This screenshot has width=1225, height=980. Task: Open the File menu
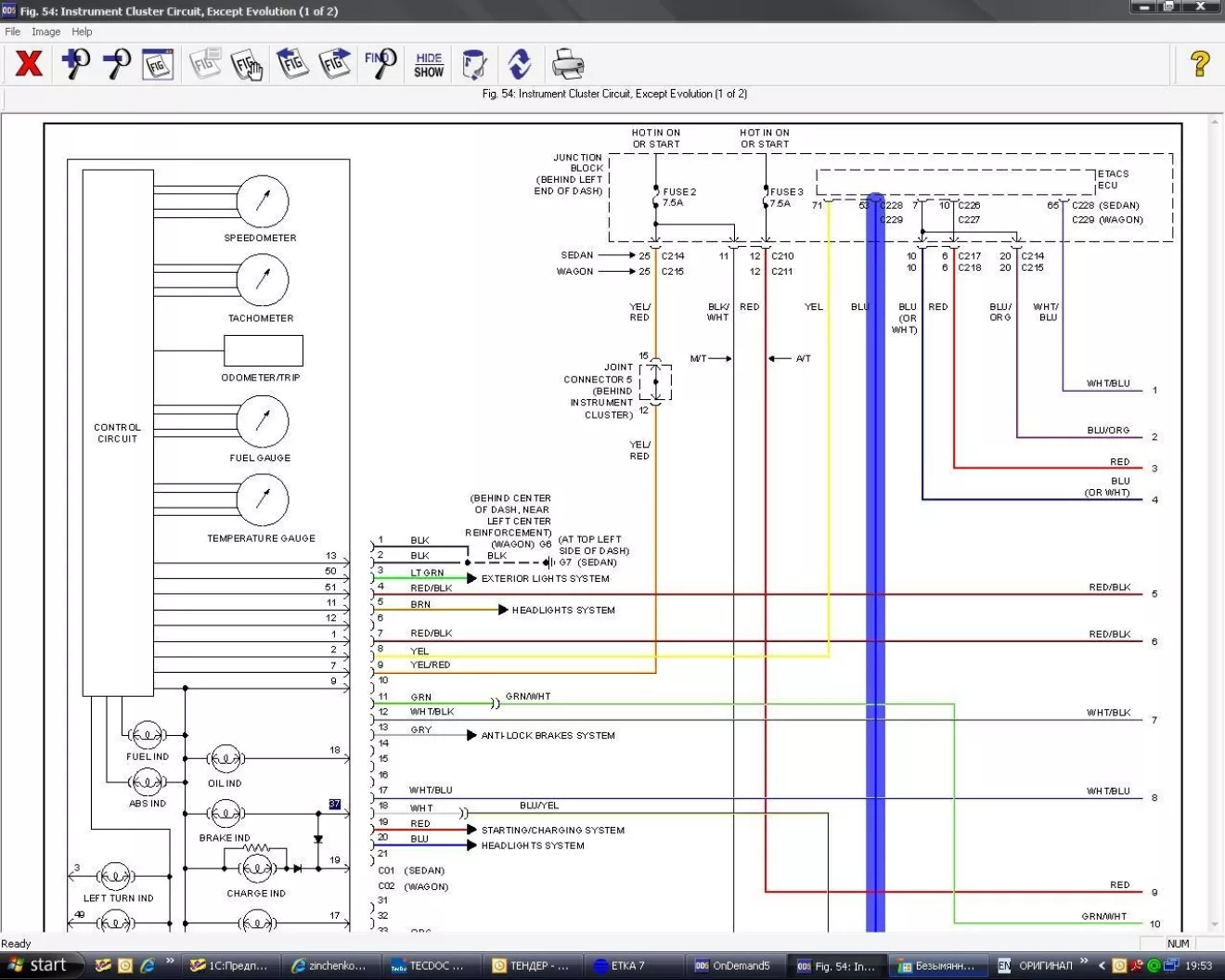point(13,32)
